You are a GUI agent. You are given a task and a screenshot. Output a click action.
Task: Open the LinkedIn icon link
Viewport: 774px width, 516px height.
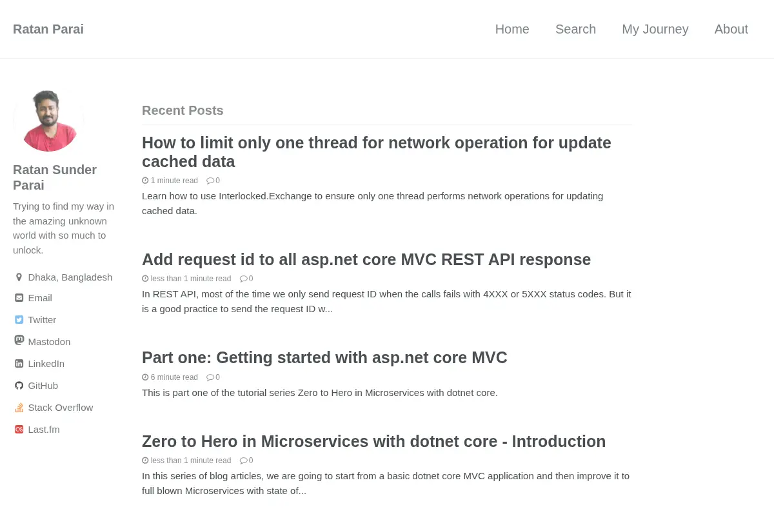pyautogui.click(x=19, y=364)
